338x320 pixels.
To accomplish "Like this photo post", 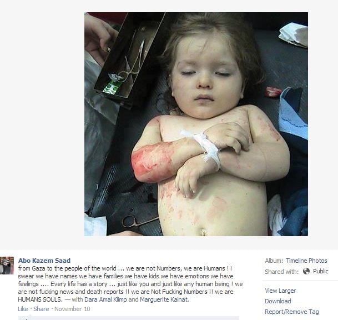I will [23, 309].
